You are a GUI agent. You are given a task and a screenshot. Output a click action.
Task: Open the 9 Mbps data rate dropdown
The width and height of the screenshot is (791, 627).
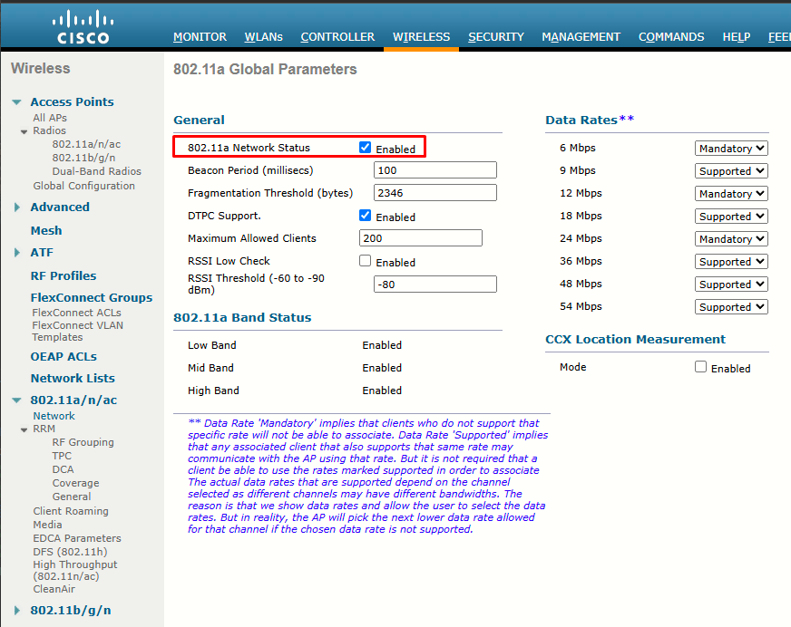(x=731, y=171)
